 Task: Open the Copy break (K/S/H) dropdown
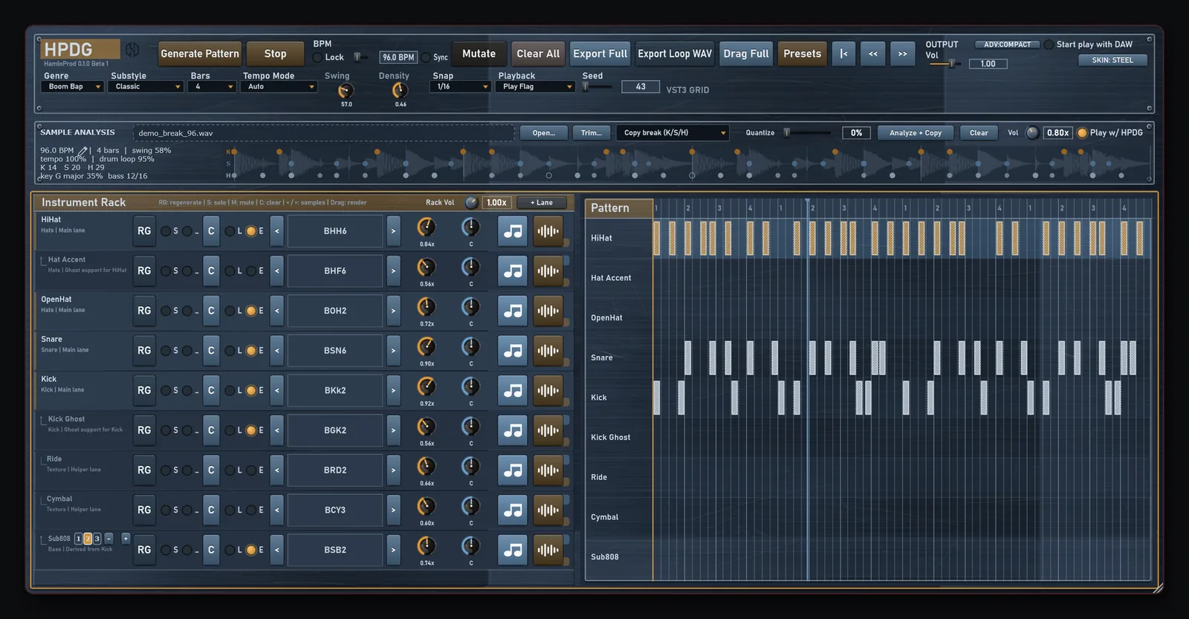click(673, 133)
